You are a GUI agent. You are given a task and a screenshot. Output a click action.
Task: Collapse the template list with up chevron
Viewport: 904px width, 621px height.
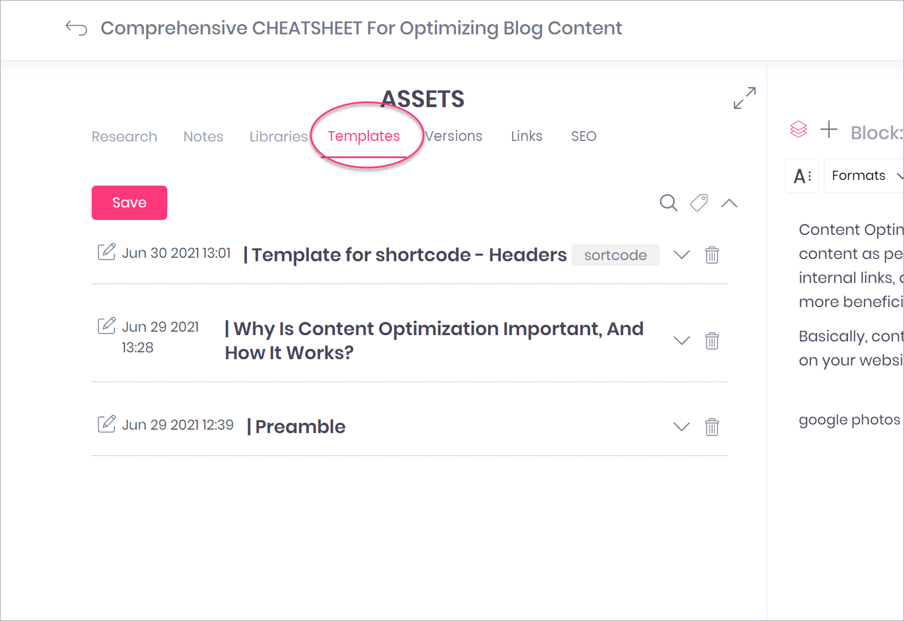(x=729, y=203)
